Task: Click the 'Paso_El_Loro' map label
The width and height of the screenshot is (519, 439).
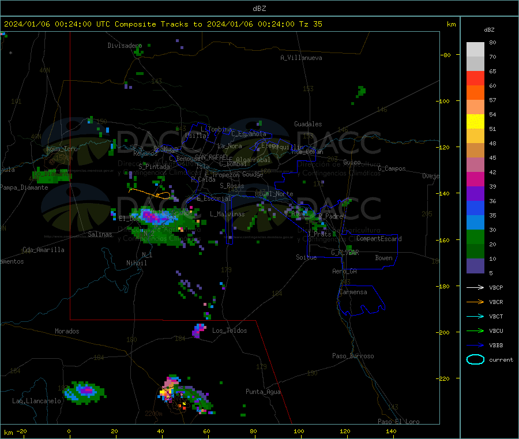Action: tap(398, 422)
